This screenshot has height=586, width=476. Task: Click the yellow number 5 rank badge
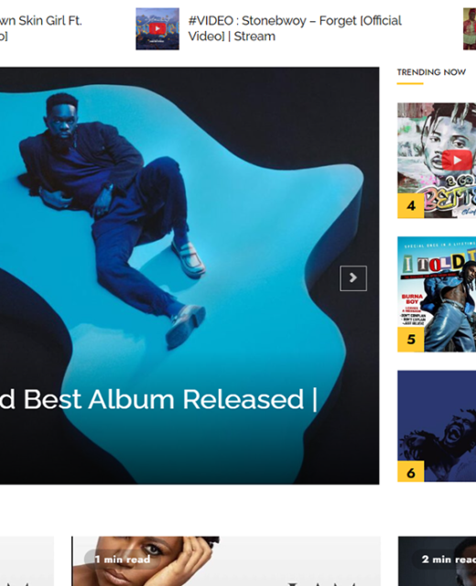click(x=411, y=340)
